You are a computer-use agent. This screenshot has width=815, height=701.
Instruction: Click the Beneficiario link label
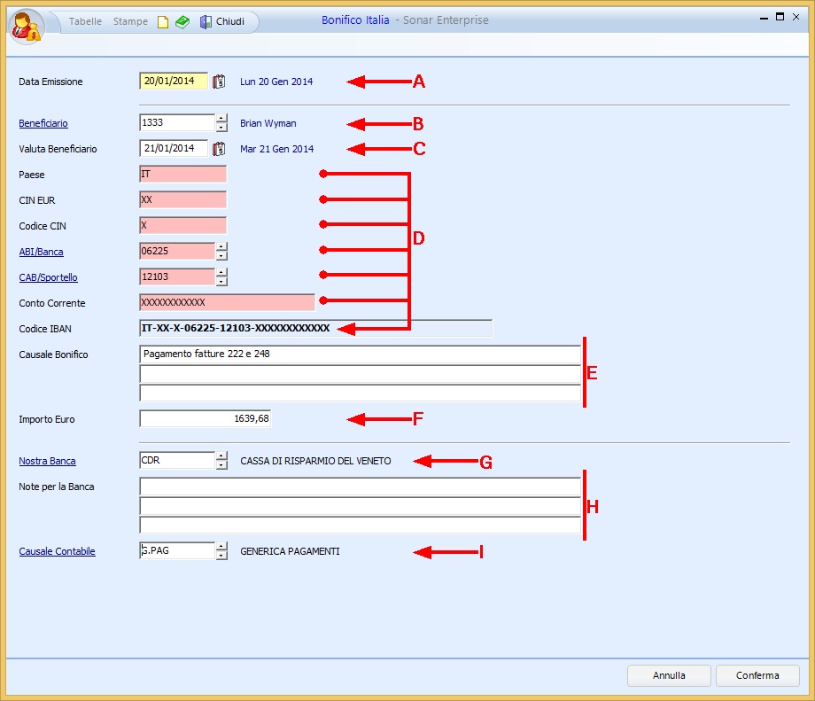(43, 124)
